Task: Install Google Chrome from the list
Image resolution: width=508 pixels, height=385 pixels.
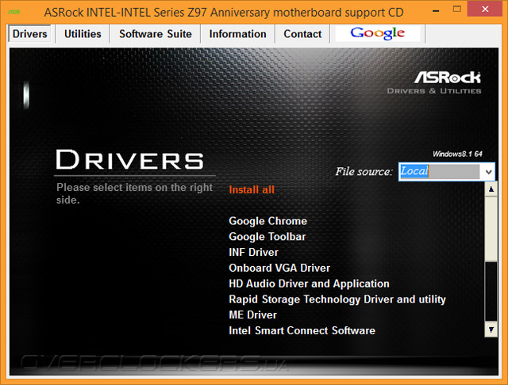Action: [x=268, y=221]
